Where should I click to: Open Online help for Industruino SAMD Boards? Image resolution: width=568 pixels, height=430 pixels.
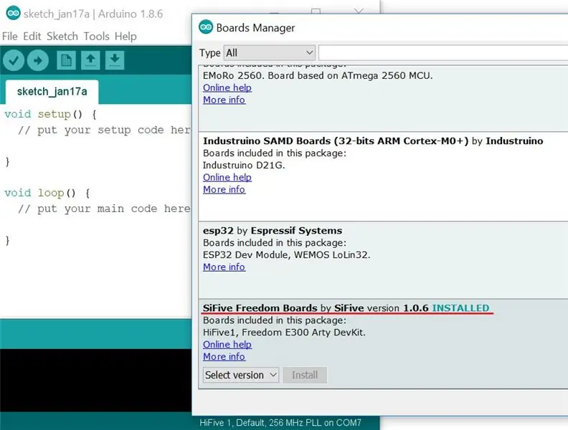coord(227,177)
